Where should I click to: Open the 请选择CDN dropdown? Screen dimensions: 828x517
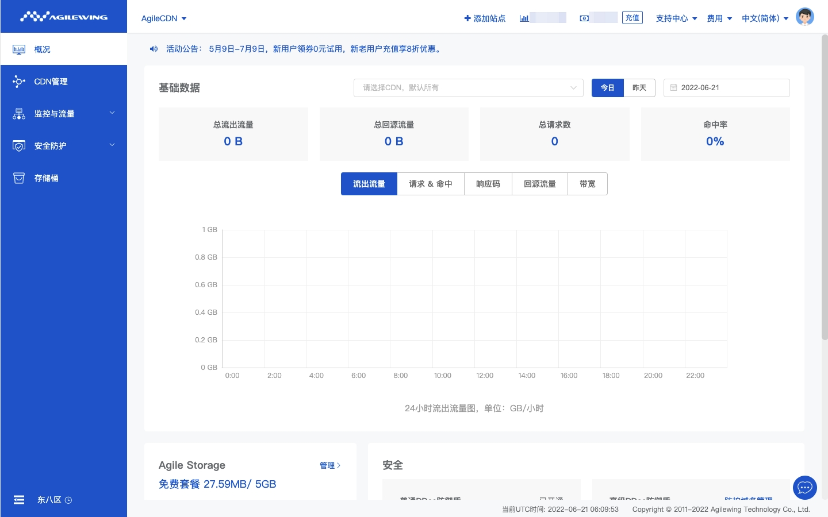[468, 88]
